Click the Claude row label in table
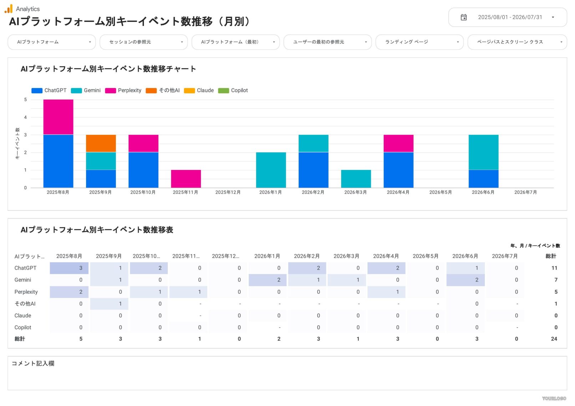The height and width of the screenshot is (406, 575). click(x=23, y=315)
